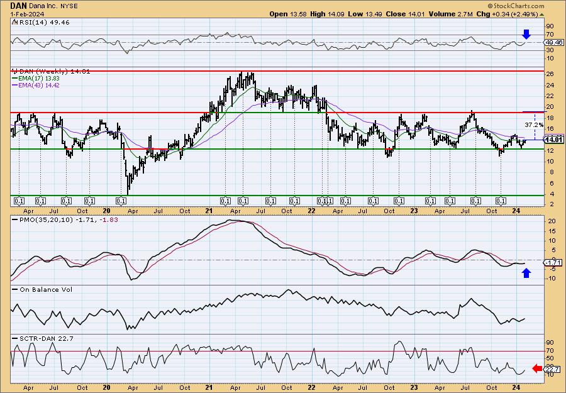This screenshot has height=393, width=566.
Task: Click the green EMA(17) legend line swatch
Action: [x=15, y=79]
